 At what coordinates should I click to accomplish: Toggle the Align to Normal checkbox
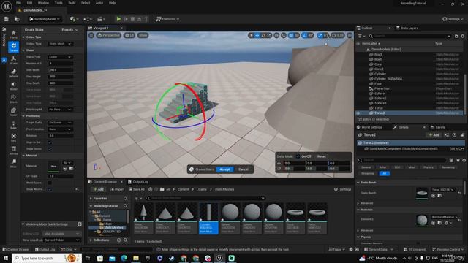[50, 142]
